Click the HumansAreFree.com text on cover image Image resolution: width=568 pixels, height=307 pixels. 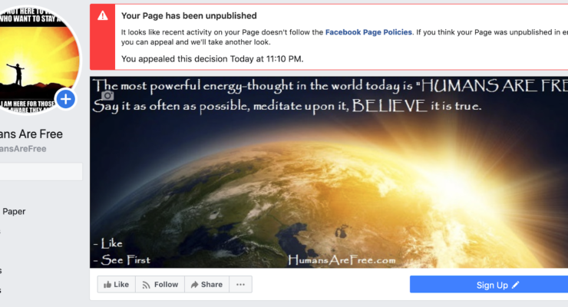pos(342,259)
